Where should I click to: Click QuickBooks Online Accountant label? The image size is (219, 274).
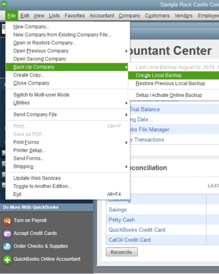47,259
